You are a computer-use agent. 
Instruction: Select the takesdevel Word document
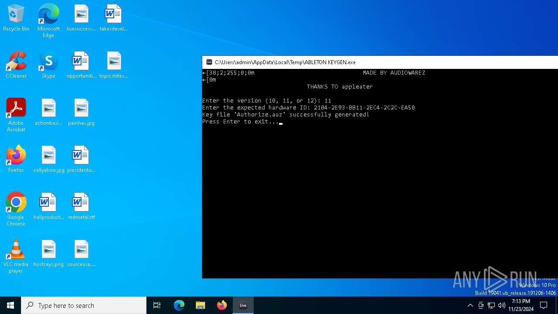tap(113, 18)
